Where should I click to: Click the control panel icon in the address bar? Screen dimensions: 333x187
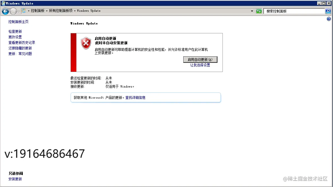point(24,11)
